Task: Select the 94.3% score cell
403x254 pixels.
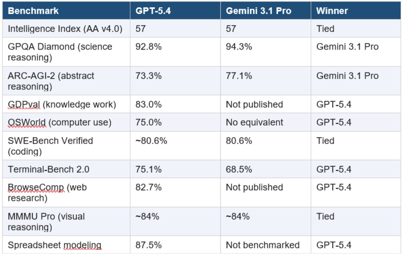Action: (239, 47)
